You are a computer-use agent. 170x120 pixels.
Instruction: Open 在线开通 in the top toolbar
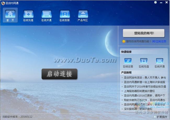[x=46, y=15]
